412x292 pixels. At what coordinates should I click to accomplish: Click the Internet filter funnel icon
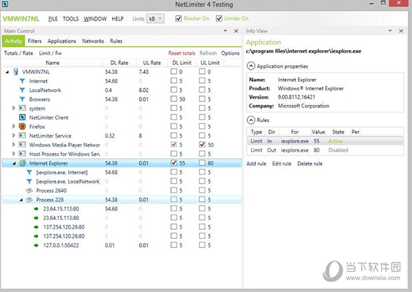point(23,81)
